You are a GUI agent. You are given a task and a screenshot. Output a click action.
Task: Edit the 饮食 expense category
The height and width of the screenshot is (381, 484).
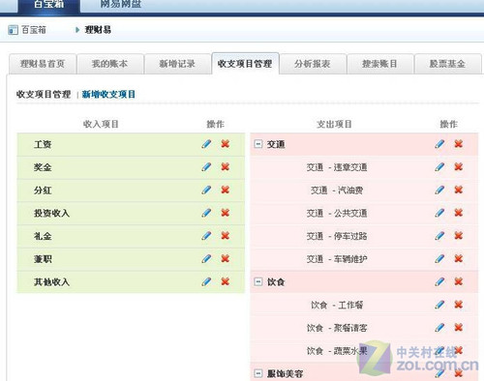(439, 281)
